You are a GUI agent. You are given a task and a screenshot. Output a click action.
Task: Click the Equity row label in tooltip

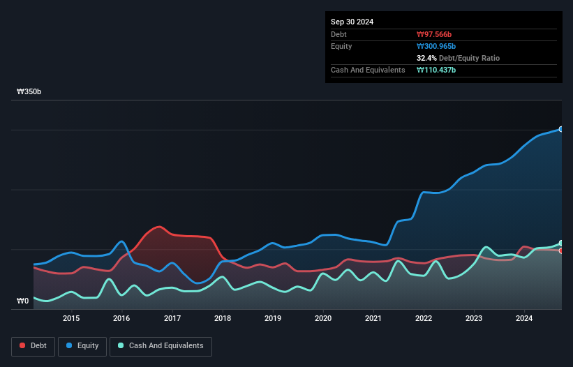pyautogui.click(x=341, y=46)
